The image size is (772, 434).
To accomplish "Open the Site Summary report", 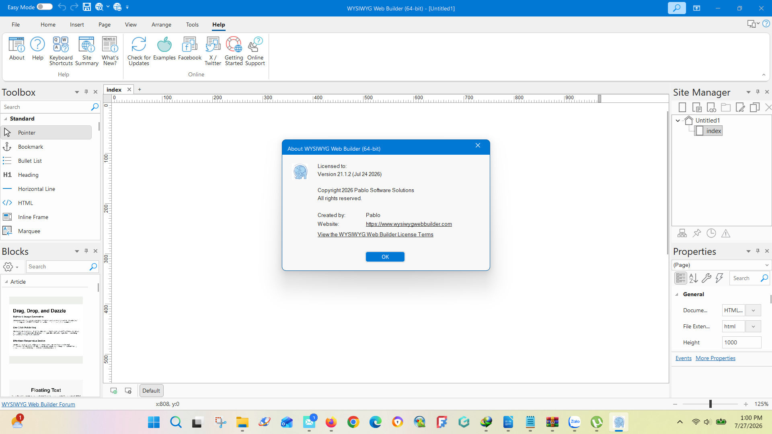I will [87, 51].
